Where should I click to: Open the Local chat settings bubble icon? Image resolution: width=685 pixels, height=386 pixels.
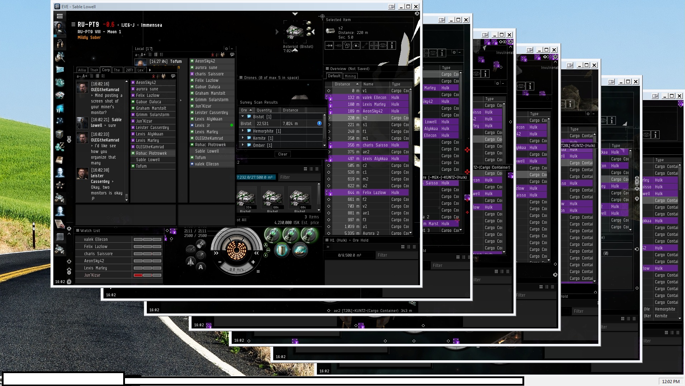[x=232, y=55]
